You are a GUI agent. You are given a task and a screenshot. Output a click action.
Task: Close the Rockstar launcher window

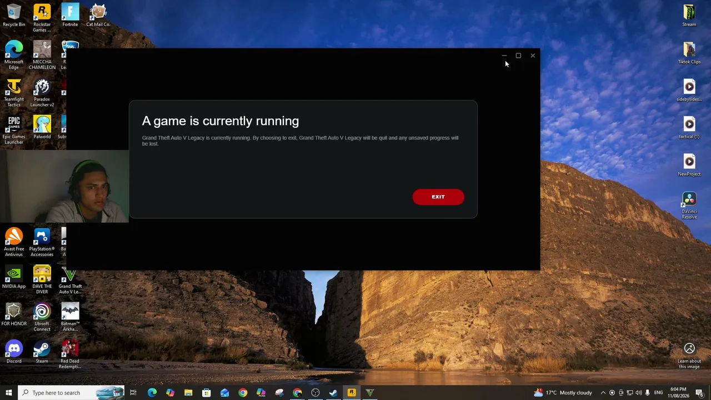pyautogui.click(x=533, y=56)
